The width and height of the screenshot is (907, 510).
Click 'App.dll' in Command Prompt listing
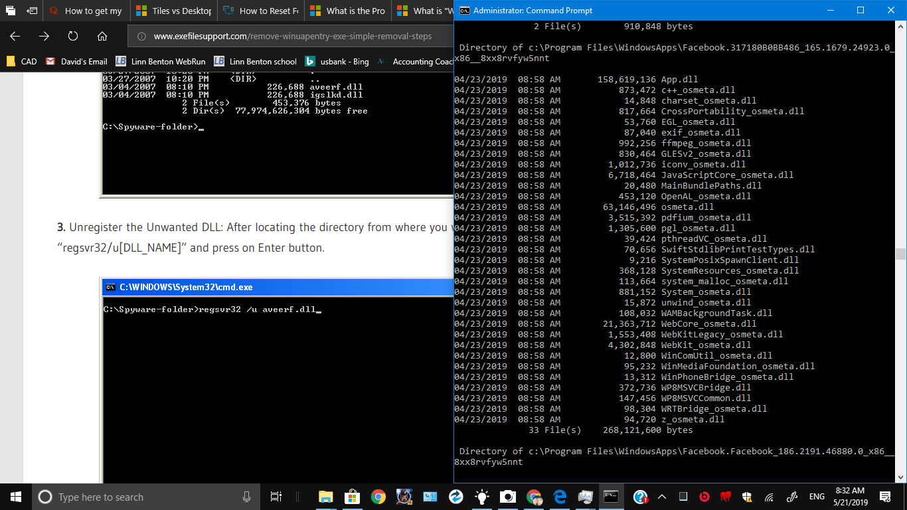(x=679, y=80)
